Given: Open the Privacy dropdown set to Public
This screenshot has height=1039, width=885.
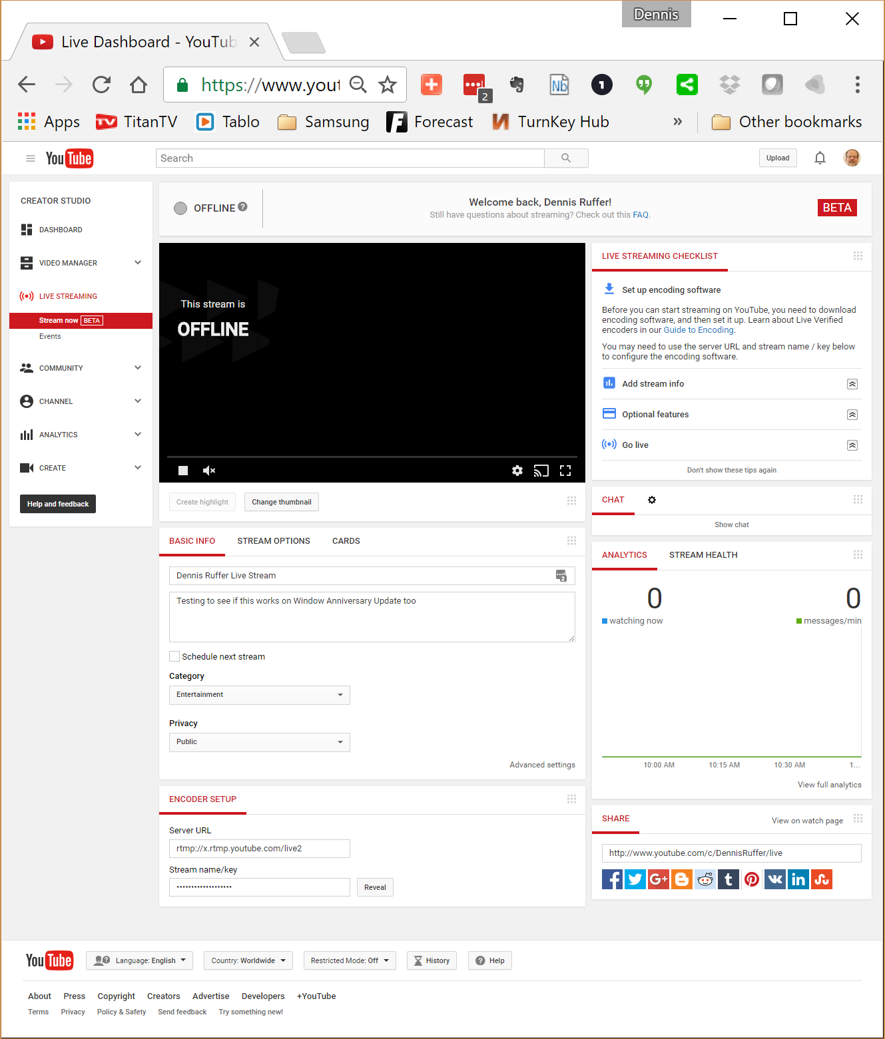Looking at the screenshot, I should pyautogui.click(x=259, y=742).
